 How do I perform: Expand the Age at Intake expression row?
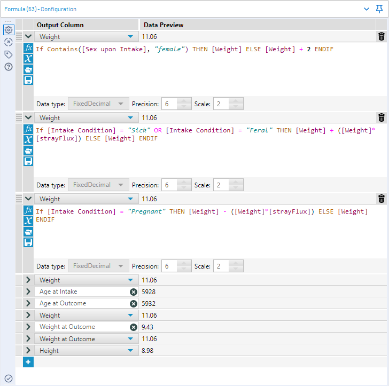[x=28, y=292]
